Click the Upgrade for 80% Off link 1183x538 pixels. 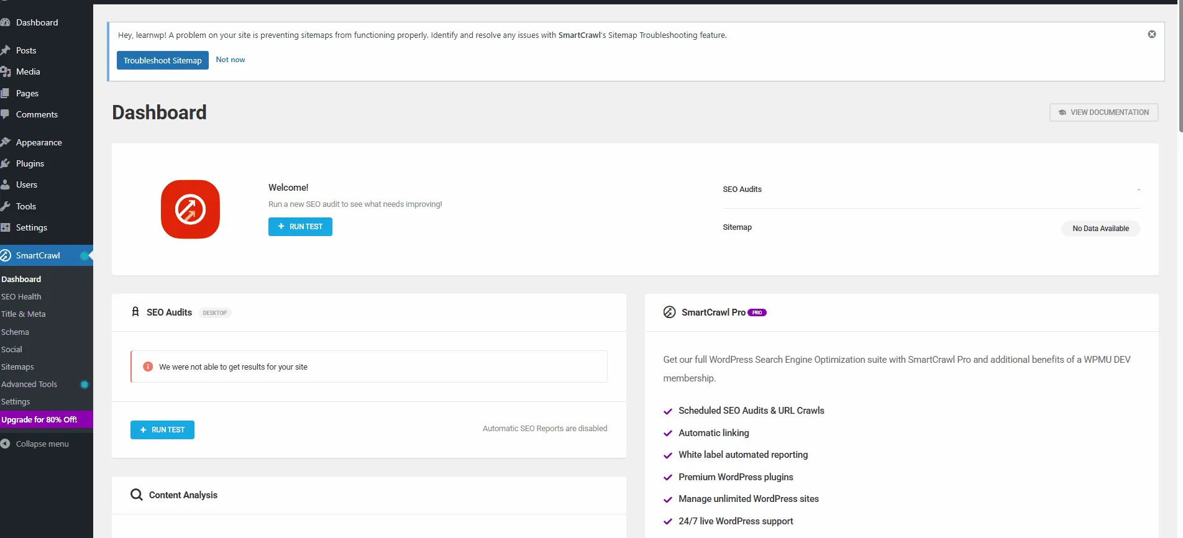[39, 419]
